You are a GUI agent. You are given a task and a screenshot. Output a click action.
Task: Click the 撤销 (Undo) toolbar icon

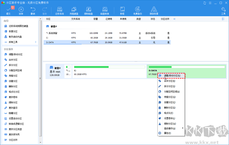[33, 11]
